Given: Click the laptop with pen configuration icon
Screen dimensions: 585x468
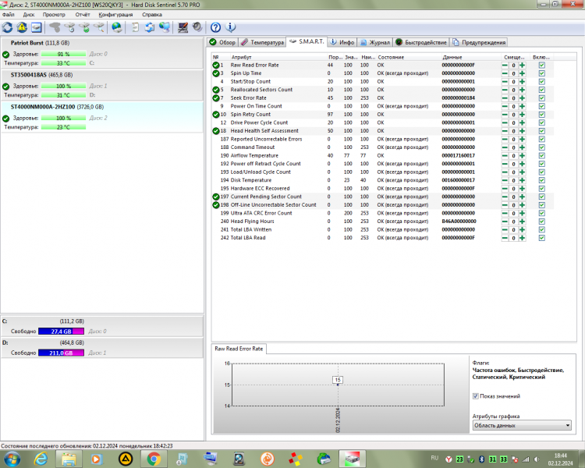Looking at the screenshot, I should 183,27.
